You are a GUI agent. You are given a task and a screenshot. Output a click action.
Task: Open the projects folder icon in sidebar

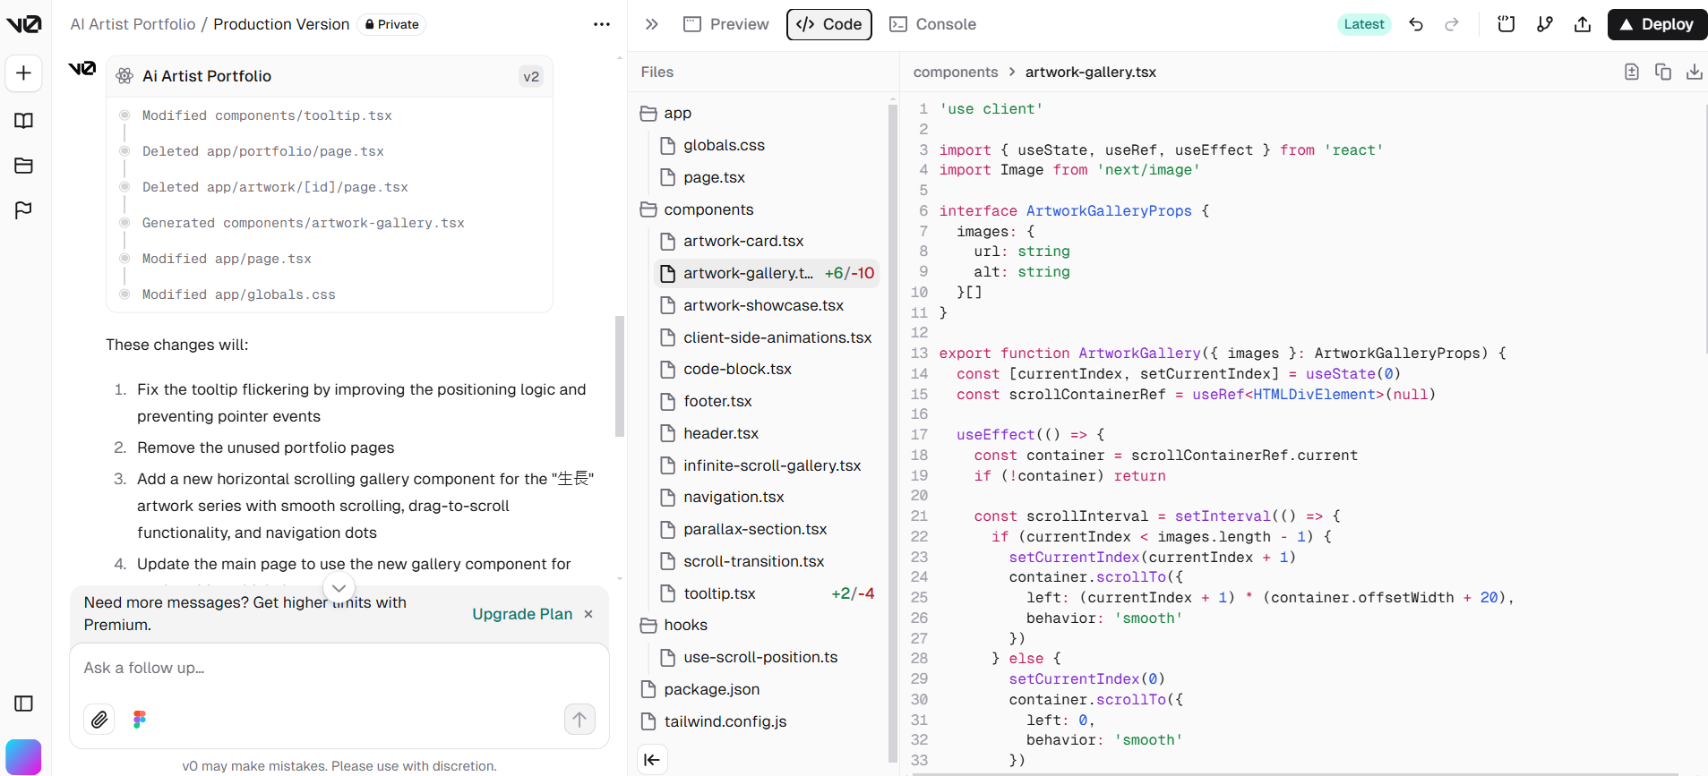[x=24, y=166]
